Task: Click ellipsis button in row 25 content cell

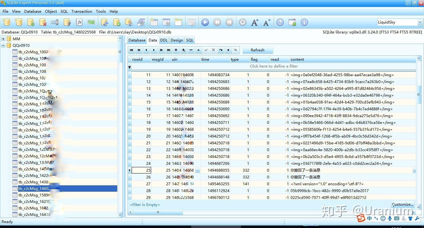Action: pyautogui.click(x=414, y=170)
